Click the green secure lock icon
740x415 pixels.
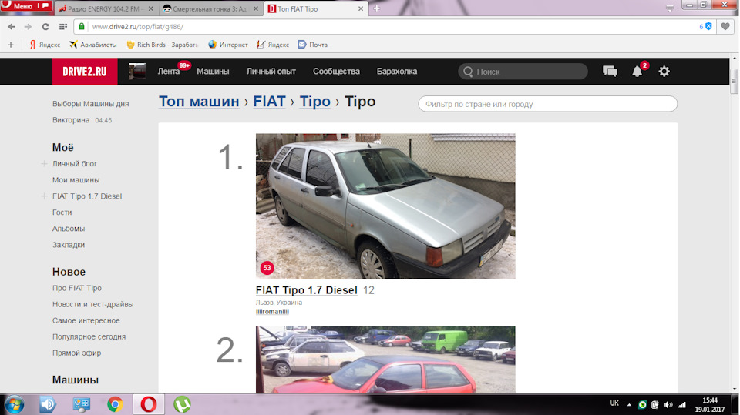click(82, 27)
